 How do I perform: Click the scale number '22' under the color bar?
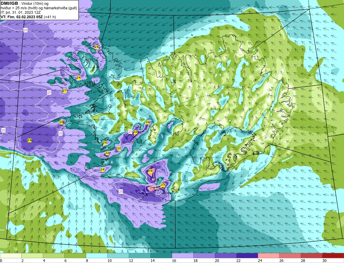[238, 261]
